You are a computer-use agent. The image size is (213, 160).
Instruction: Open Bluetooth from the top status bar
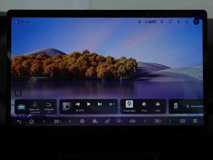click(x=179, y=22)
